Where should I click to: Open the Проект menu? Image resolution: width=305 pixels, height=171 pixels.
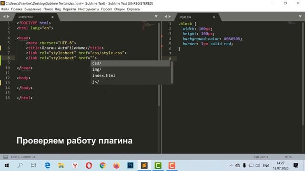pyautogui.click(x=106, y=9)
